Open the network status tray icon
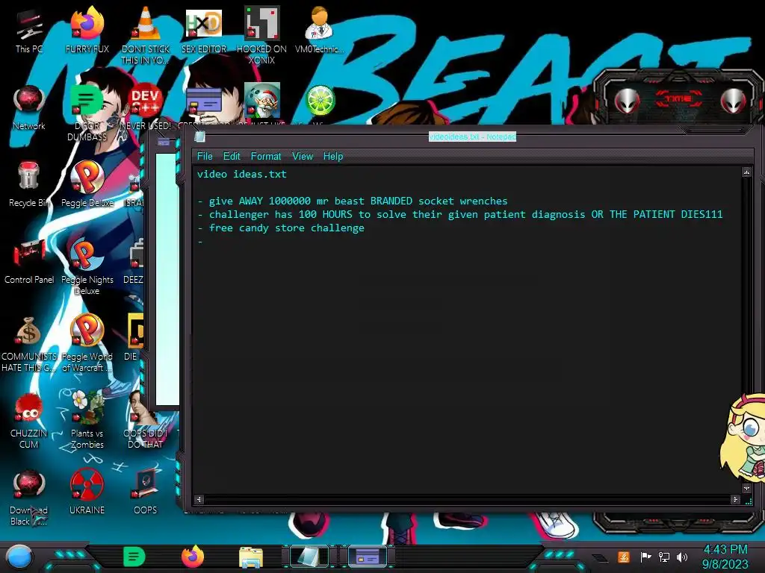 click(x=663, y=557)
